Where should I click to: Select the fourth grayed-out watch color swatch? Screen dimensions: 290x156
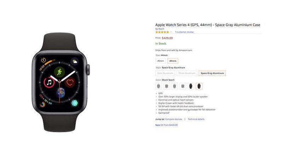[183, 86]
